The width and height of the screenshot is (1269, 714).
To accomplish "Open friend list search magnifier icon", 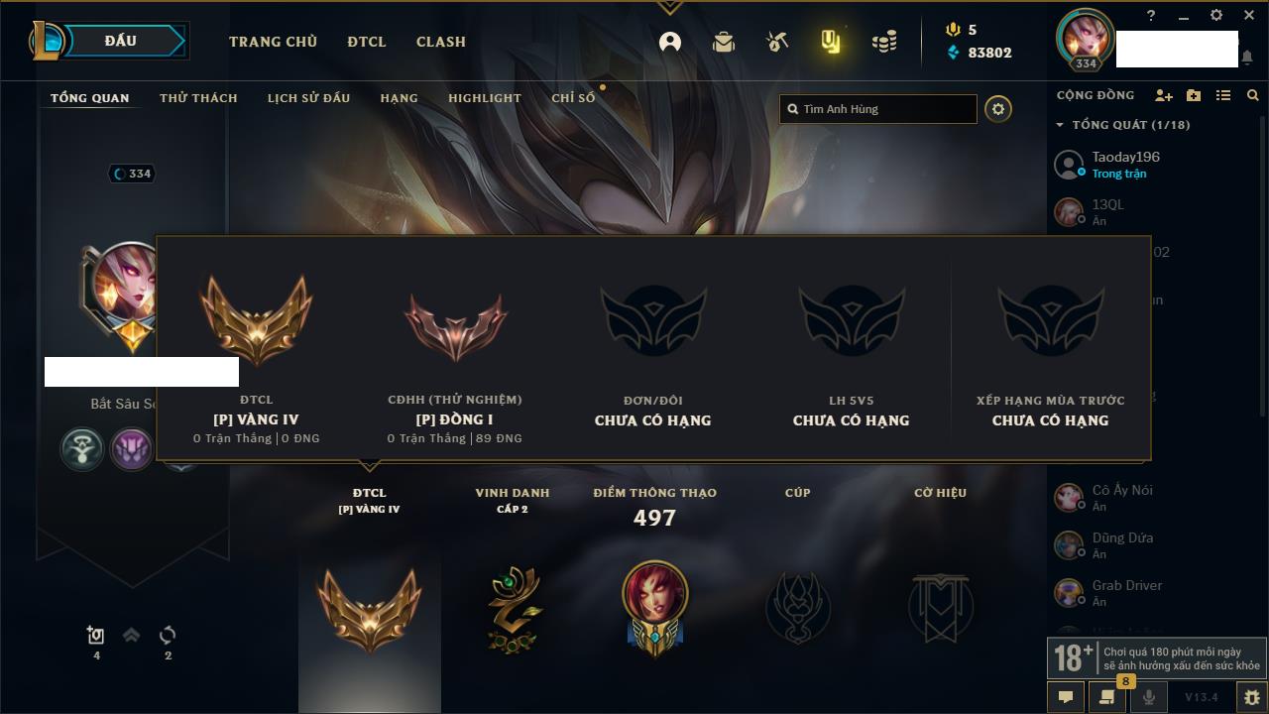I will click(x=1253, y=95).
